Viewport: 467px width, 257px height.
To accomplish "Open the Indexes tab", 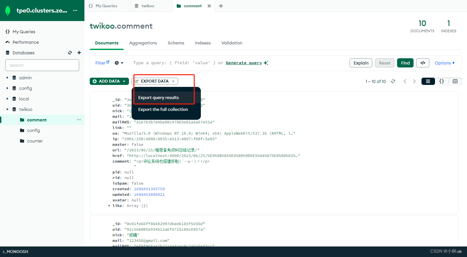I will point(202,43).
